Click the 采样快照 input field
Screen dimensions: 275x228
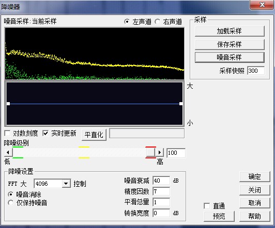(256, 71)
